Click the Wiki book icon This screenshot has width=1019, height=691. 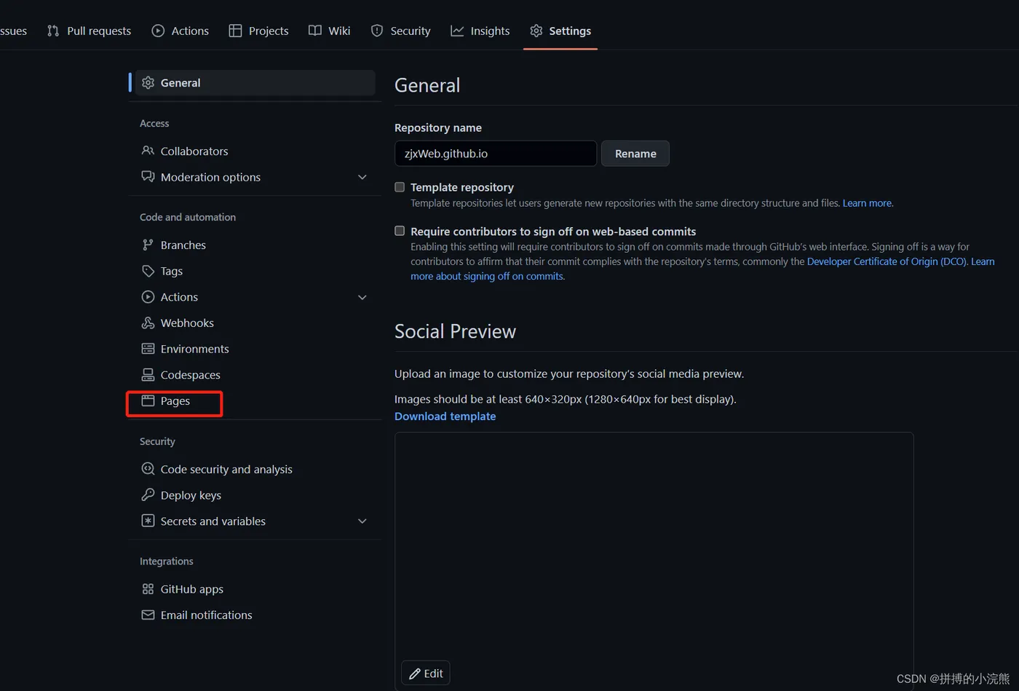point(314,31)
